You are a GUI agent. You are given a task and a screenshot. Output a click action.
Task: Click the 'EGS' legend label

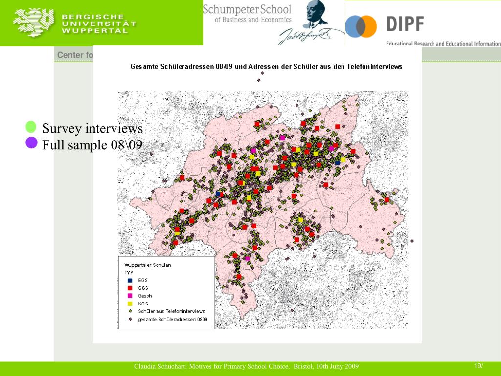143,280
